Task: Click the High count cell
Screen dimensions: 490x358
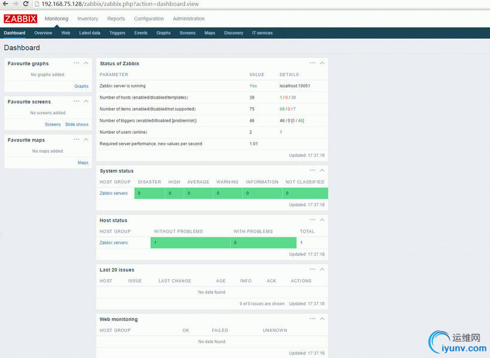Action: click(174, 193)
